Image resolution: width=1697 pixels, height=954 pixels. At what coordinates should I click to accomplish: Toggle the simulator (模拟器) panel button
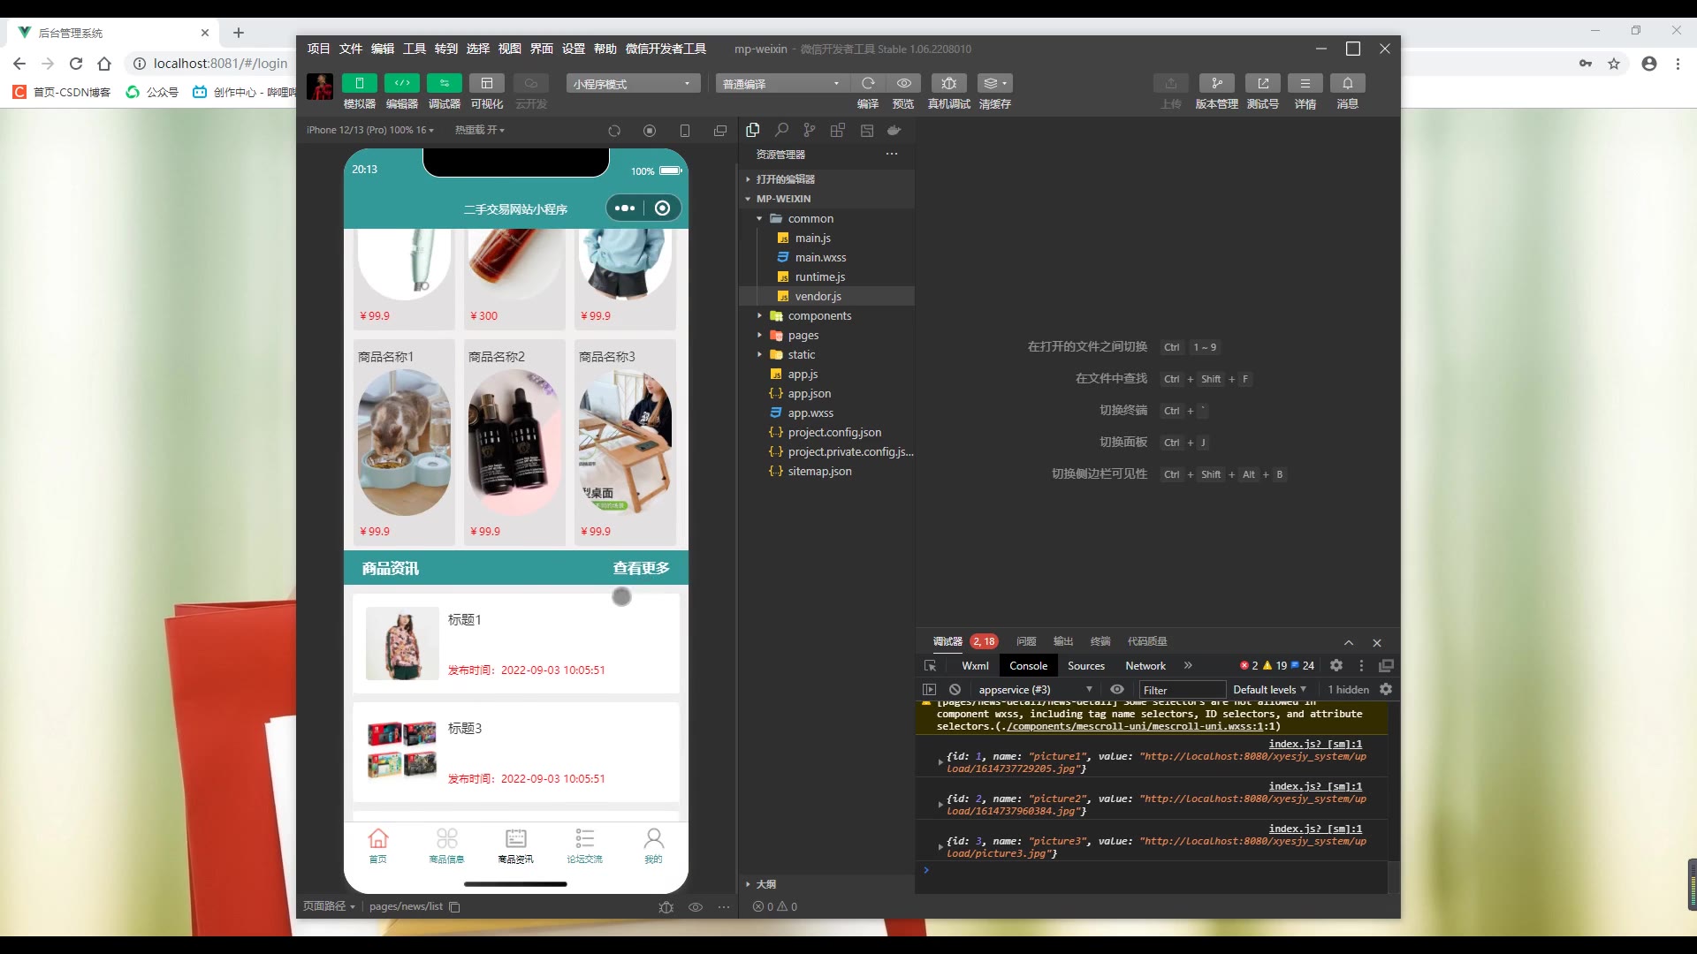(359, 83)
